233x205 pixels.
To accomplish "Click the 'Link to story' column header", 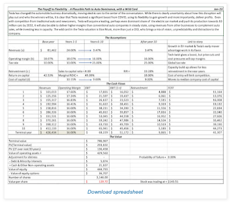I will (195, 42).
